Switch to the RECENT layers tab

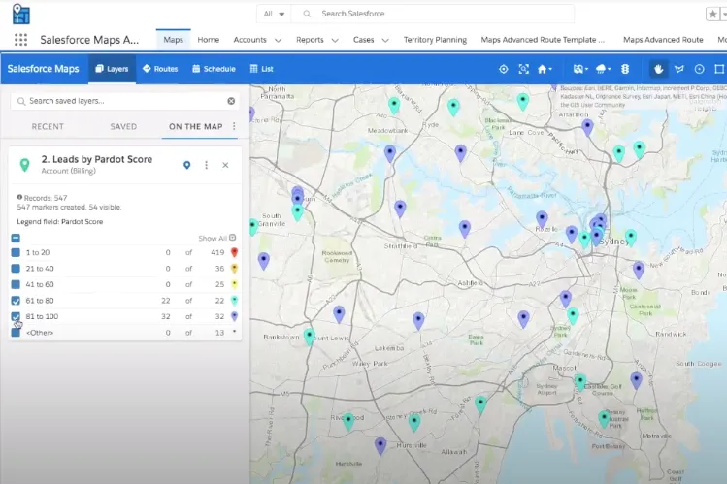pos(48,126)
